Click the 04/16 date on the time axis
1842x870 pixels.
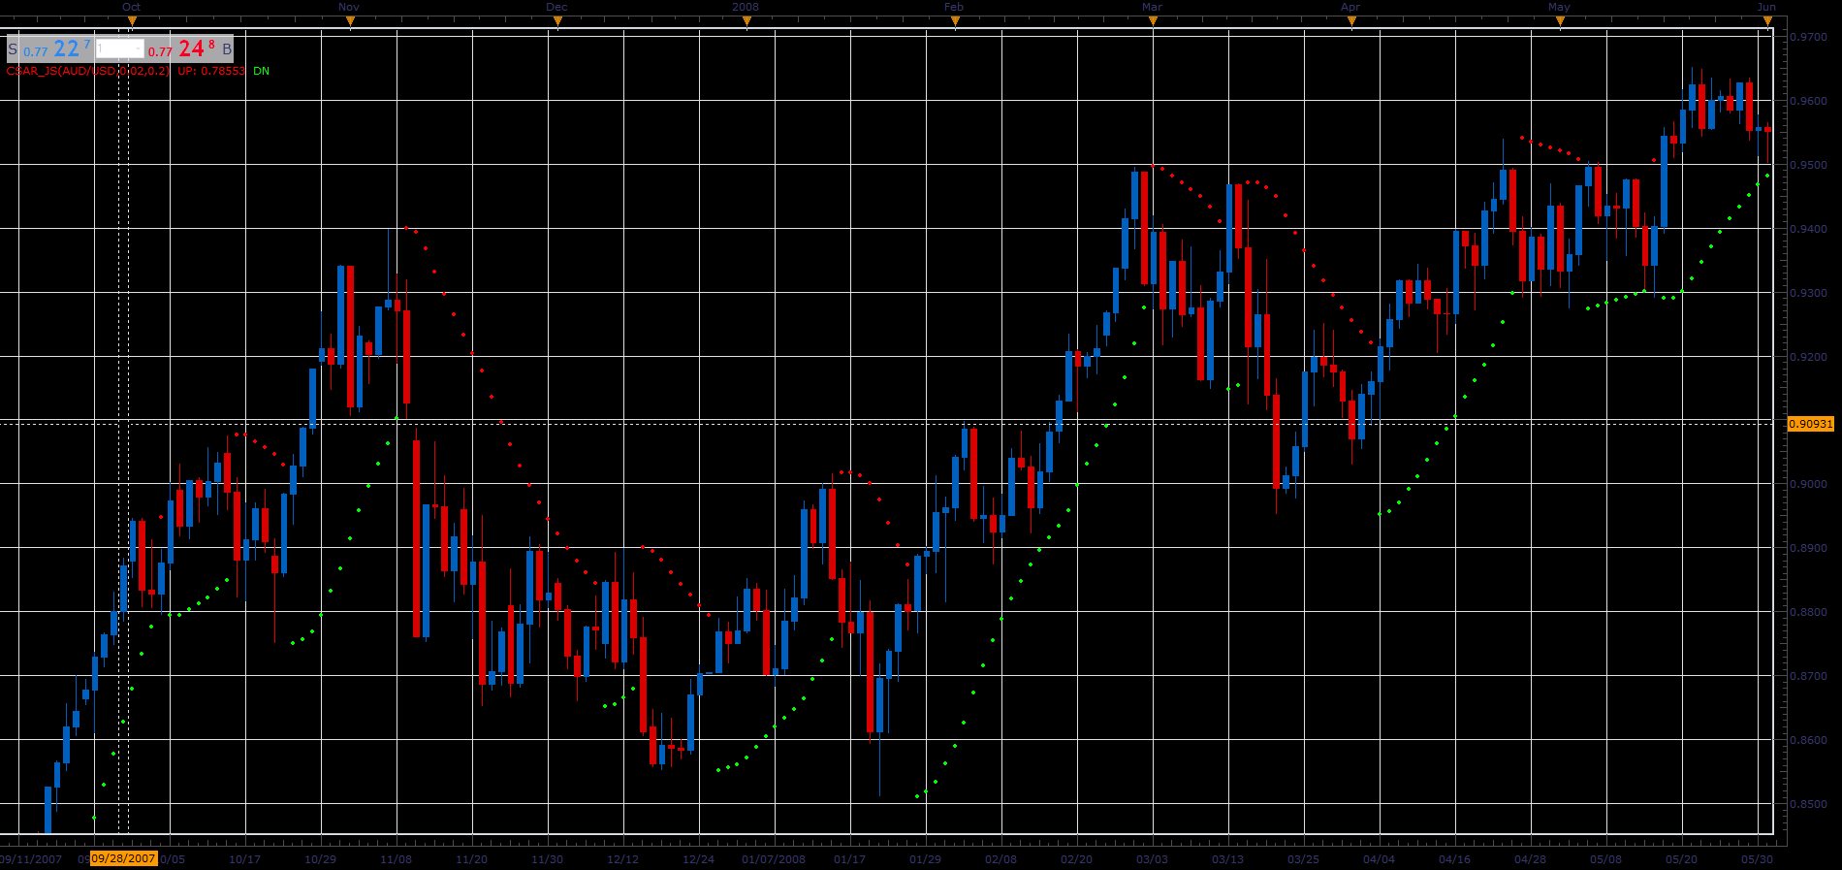pyautogui.click(x=1454, y=859)
